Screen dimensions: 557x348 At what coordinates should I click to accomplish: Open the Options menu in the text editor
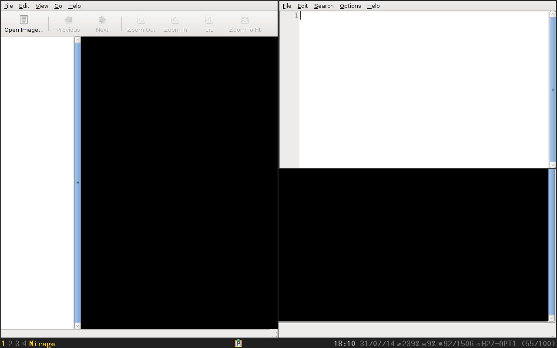[350, 6]
